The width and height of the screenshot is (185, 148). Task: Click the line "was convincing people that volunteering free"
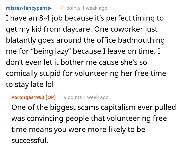pos(89,119)
